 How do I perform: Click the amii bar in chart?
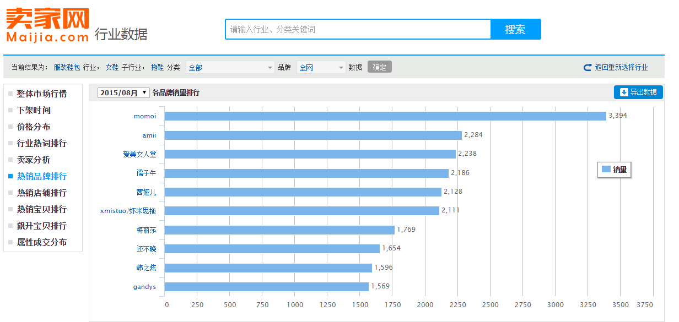[x=313, y=135]
